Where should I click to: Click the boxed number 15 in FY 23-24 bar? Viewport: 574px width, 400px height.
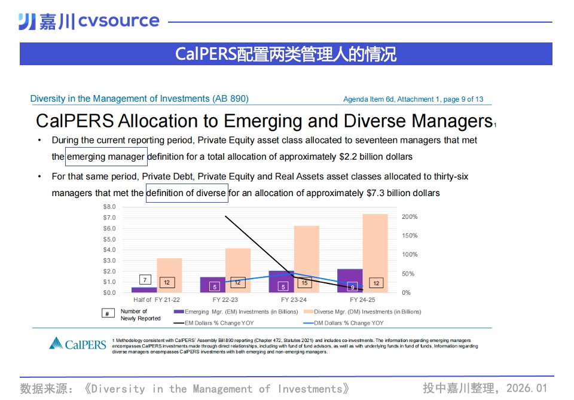pyautogui.click(x=304, y=282)
